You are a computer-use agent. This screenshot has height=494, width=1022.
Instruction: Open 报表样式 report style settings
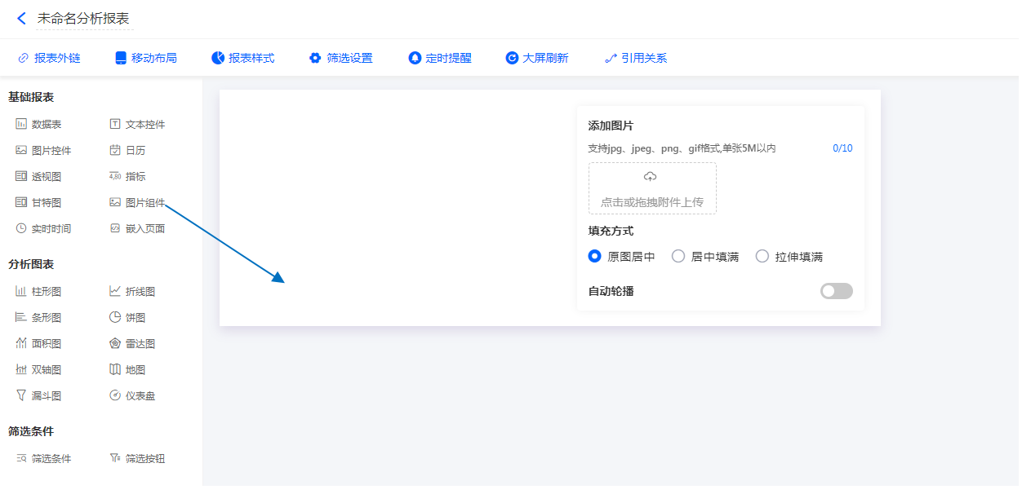242,58
